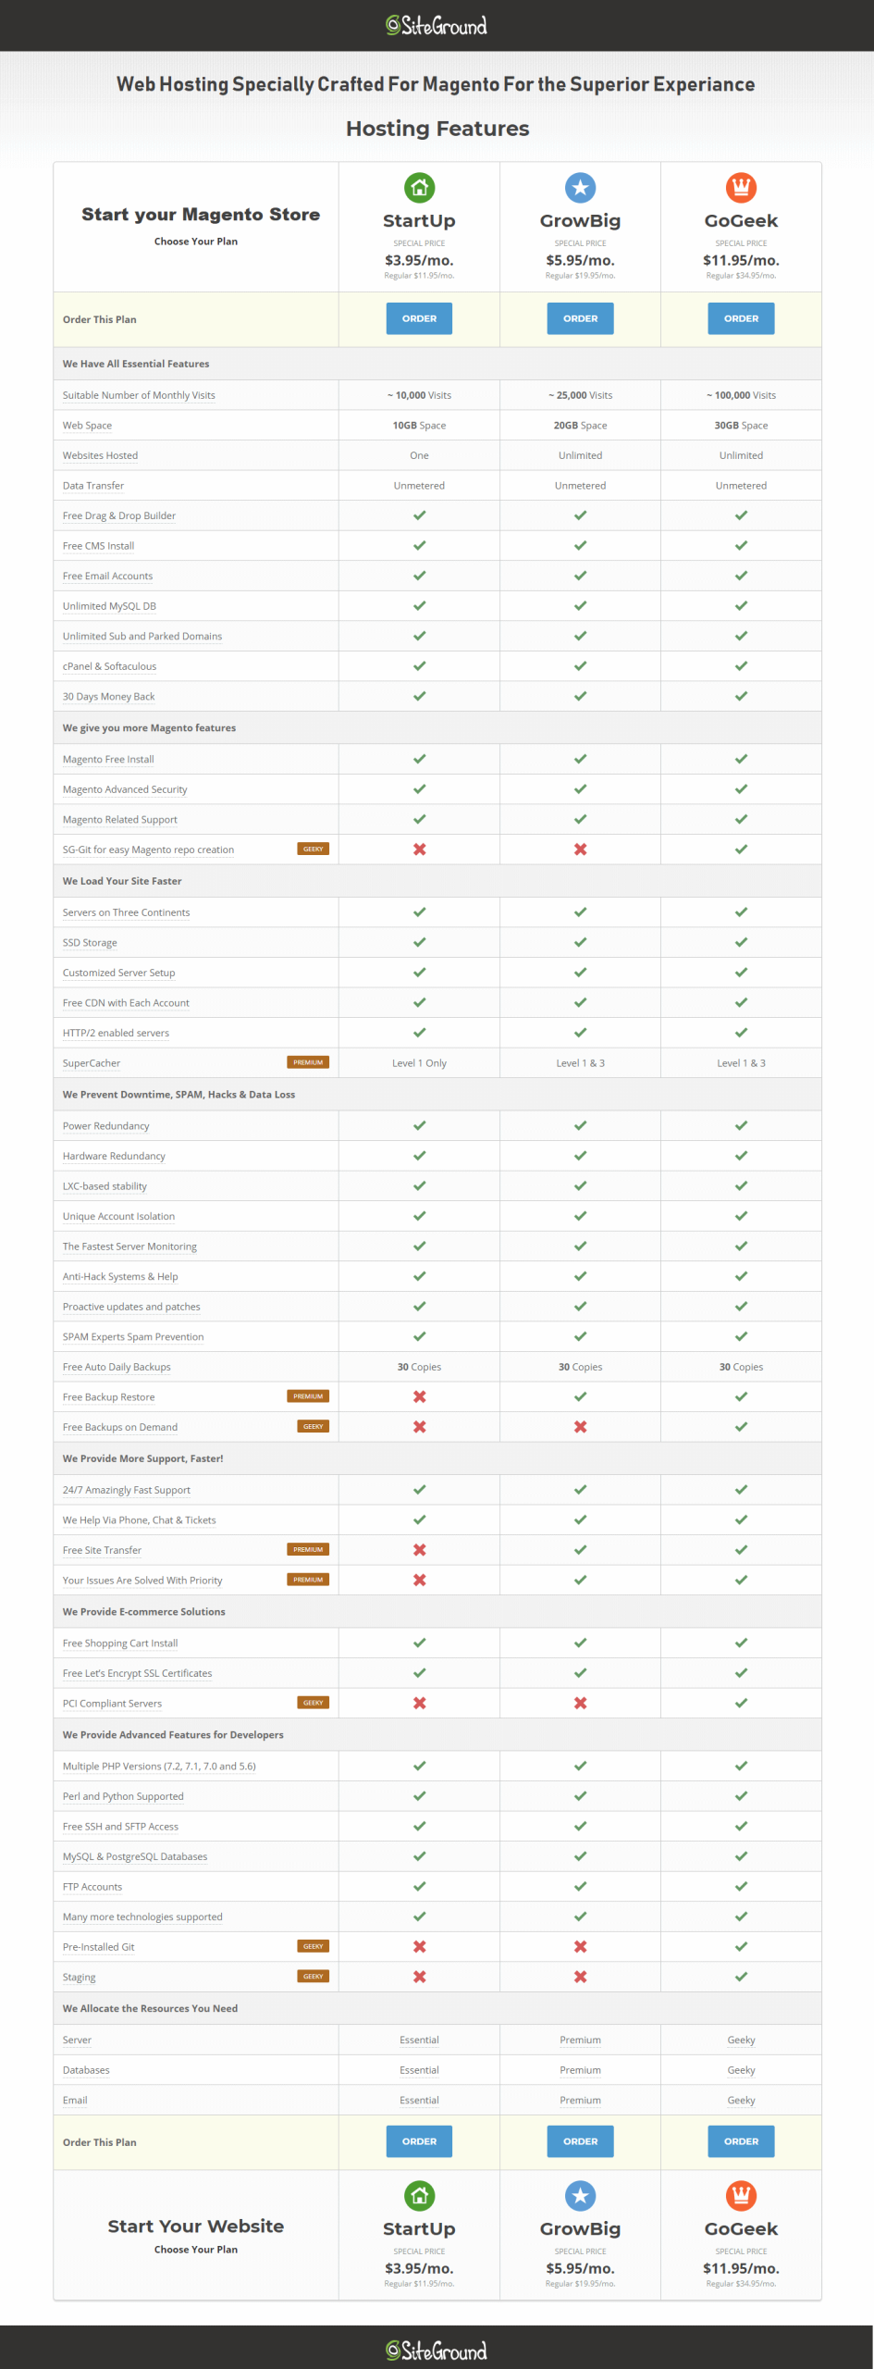Click the top ORDER button for GoGeek

coord(741,318)
